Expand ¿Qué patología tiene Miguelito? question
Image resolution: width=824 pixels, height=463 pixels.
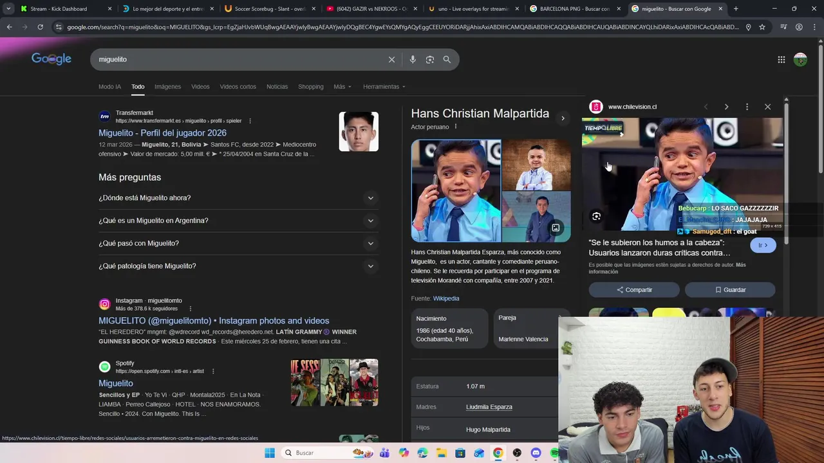tap(238, 266)
